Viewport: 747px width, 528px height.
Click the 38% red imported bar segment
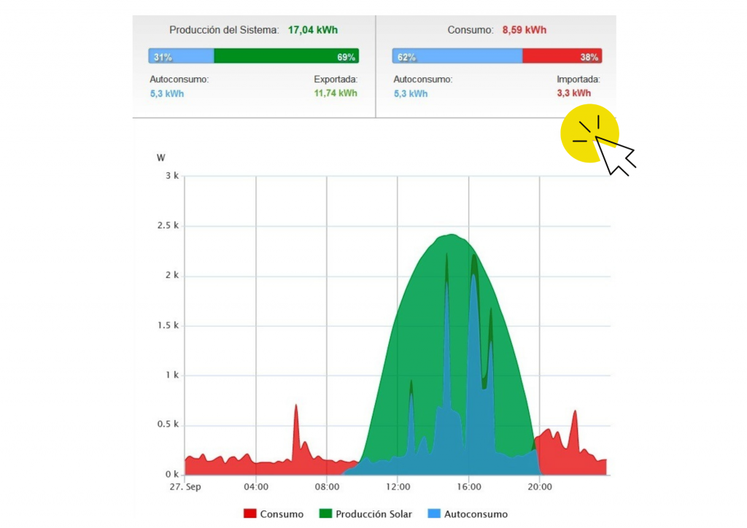[562, 57]
